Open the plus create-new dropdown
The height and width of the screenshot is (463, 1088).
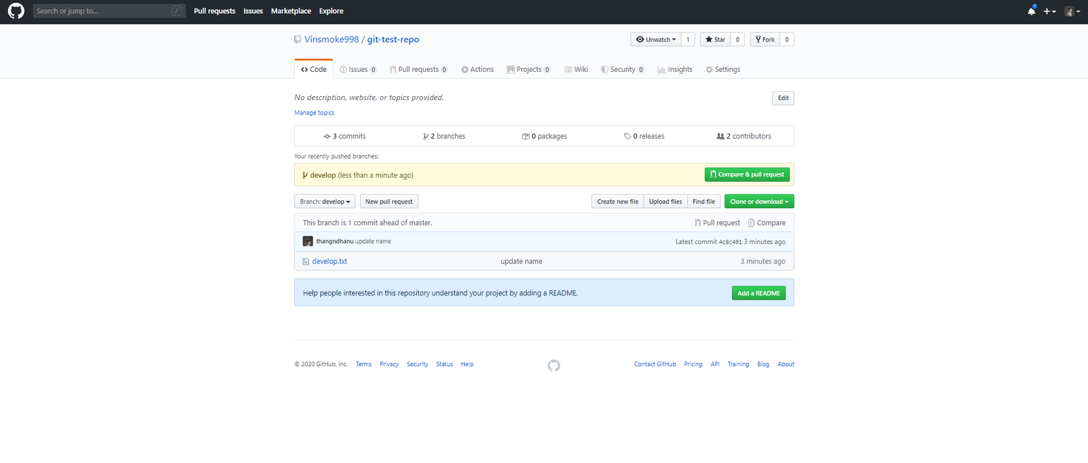[1049, 11]
